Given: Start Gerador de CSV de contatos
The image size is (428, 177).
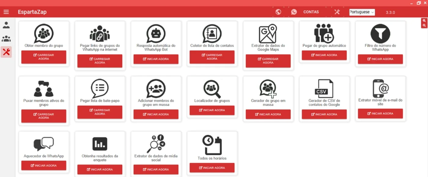Looking at the screenshot, I should 324,114.
